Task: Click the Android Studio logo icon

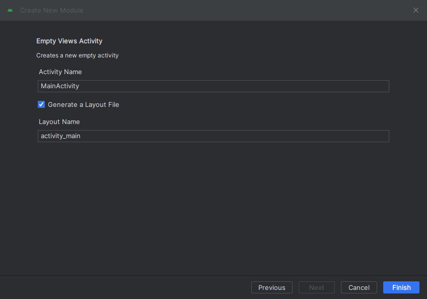Action: point(10,10)
